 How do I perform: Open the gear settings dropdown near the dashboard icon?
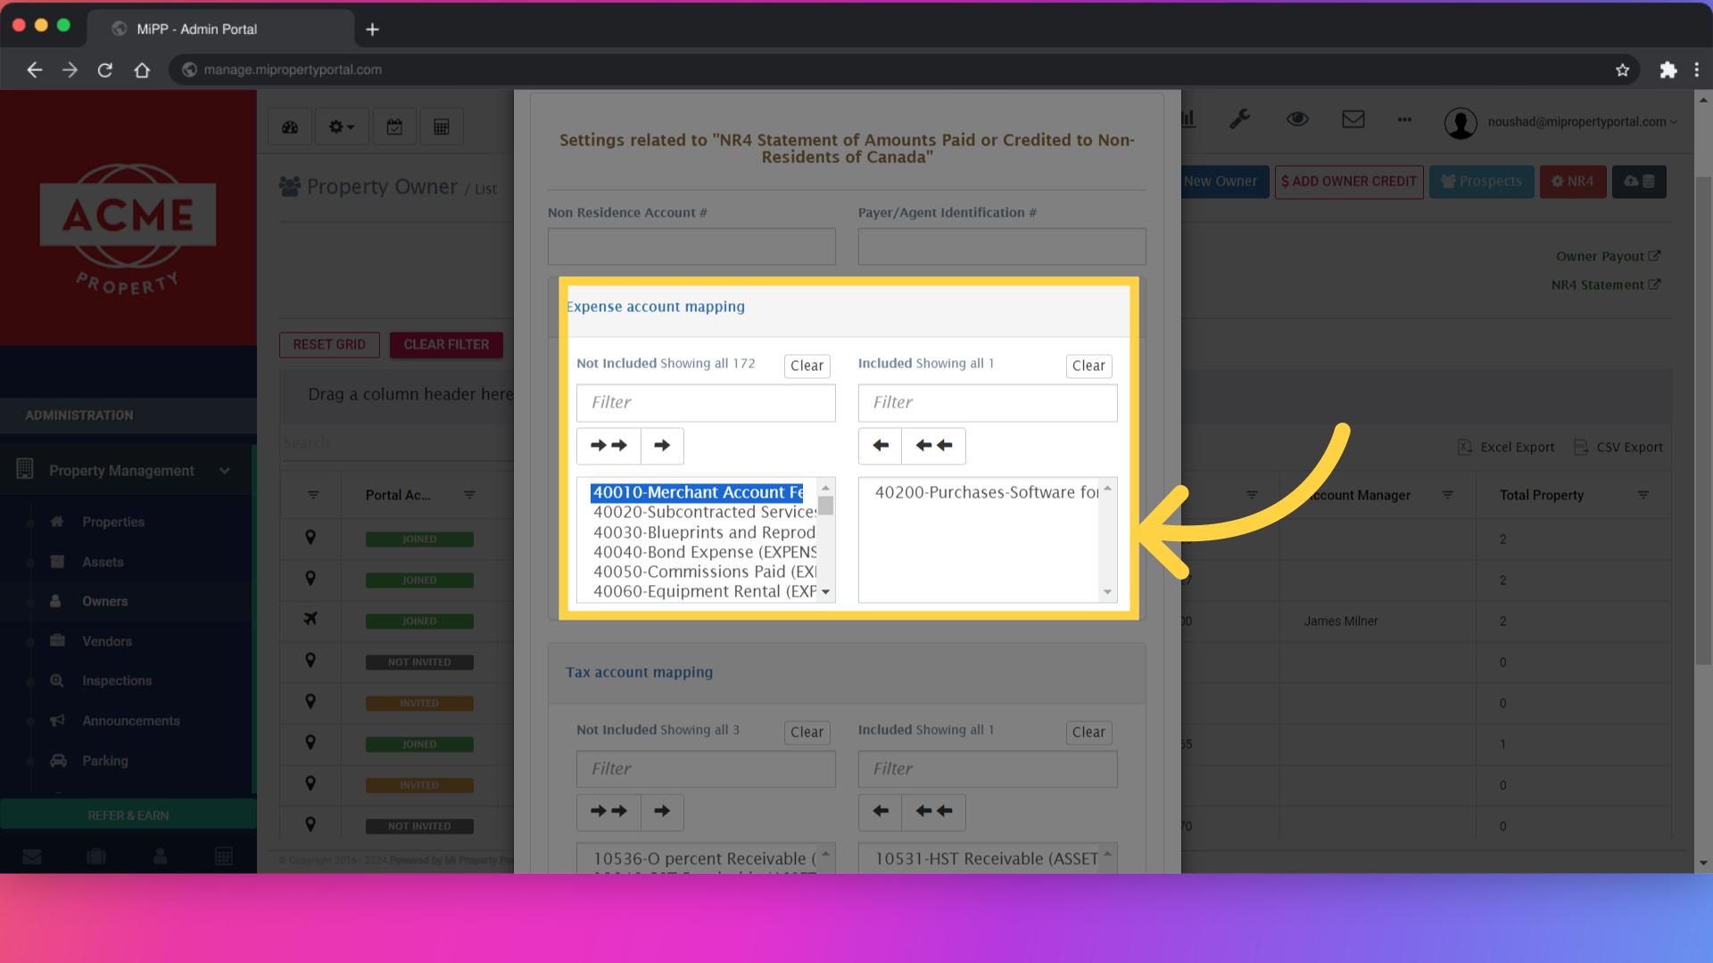[x=341, y=126]
